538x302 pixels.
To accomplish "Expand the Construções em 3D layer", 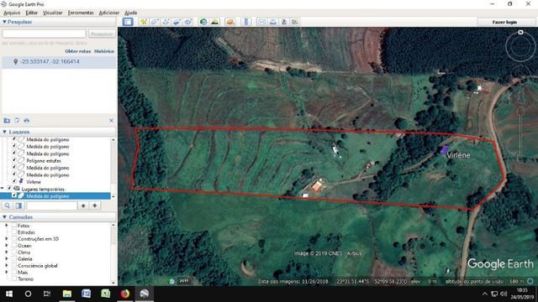I will (x=7, y=238).
